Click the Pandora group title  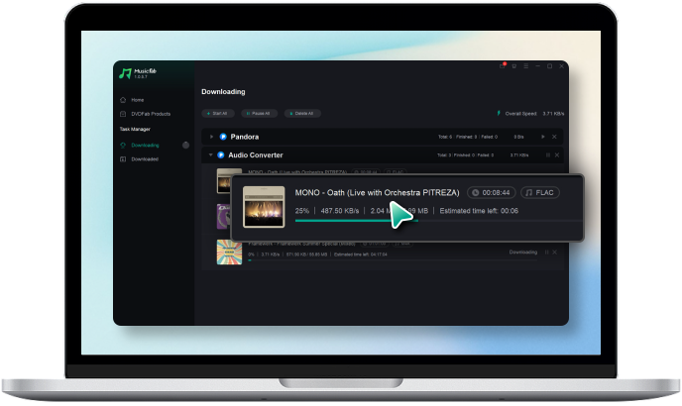(245, 137)
